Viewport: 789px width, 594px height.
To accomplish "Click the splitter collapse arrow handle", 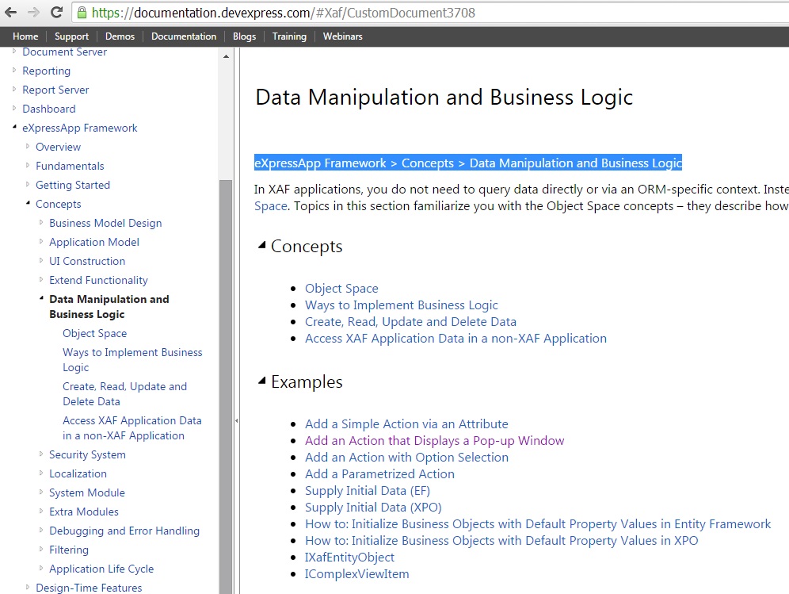I will tap(237, 420).
